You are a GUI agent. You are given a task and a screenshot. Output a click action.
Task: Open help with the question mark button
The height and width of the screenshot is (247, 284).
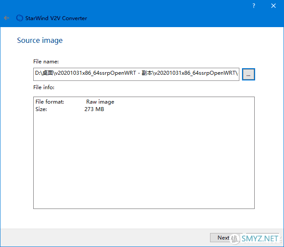254,6
